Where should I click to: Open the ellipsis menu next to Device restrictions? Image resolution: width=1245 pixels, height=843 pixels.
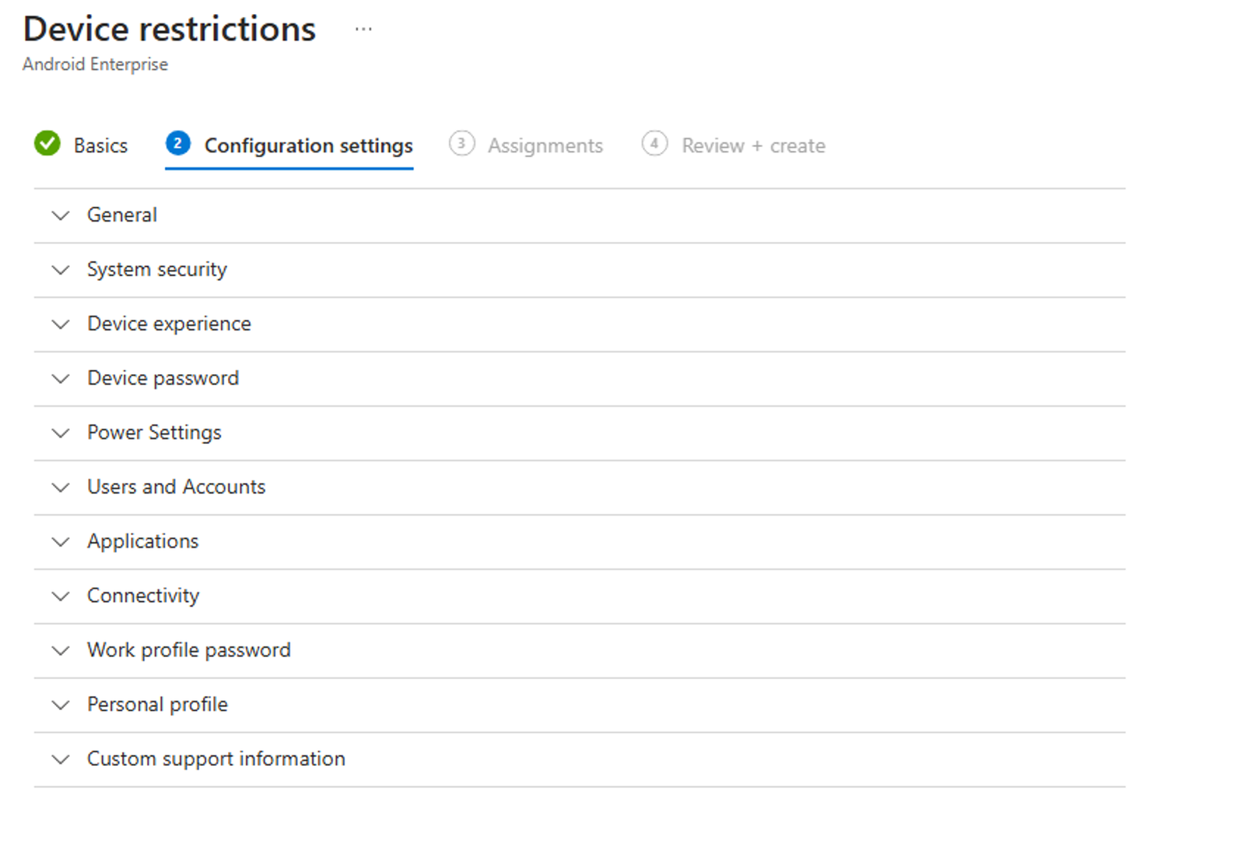pos(363,29)
